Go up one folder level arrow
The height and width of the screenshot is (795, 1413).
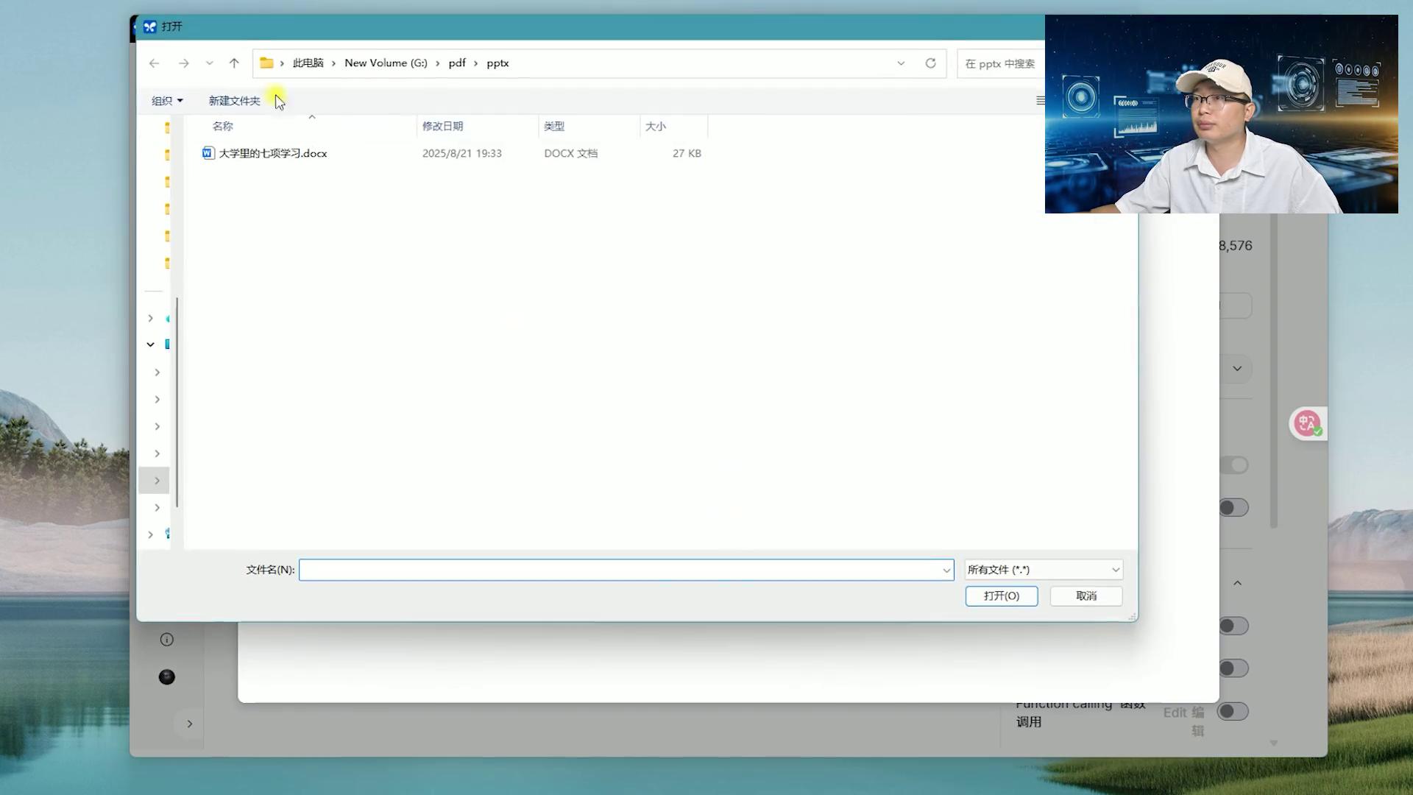[x=234, y=63]
